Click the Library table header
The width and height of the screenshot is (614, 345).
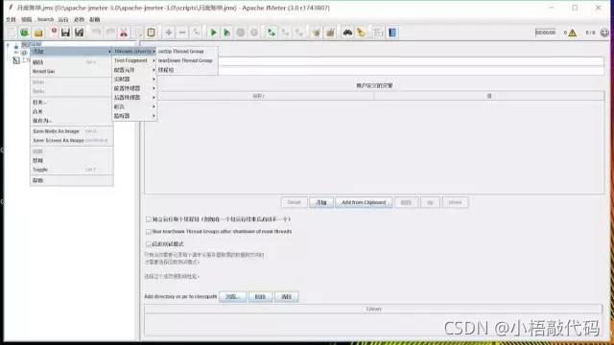point(373,309)
